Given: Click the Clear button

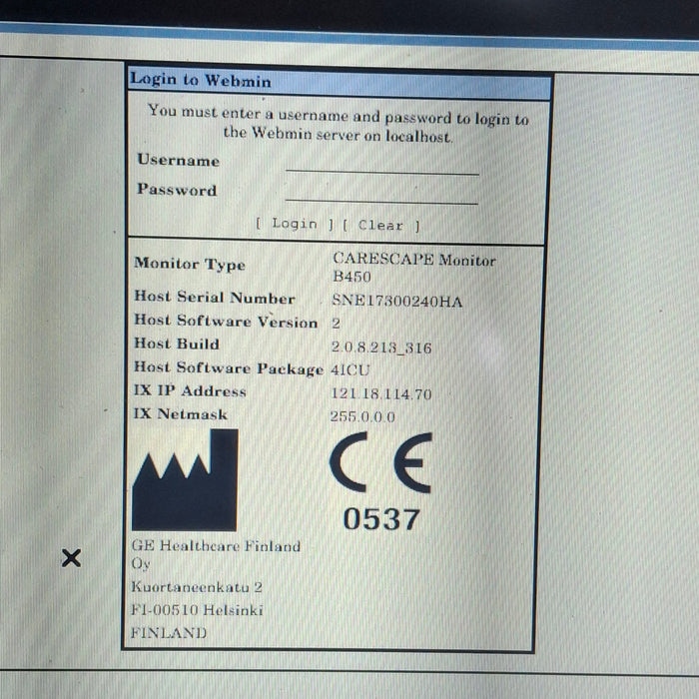Looking at the screenshot, I should (x=381, y=226).
